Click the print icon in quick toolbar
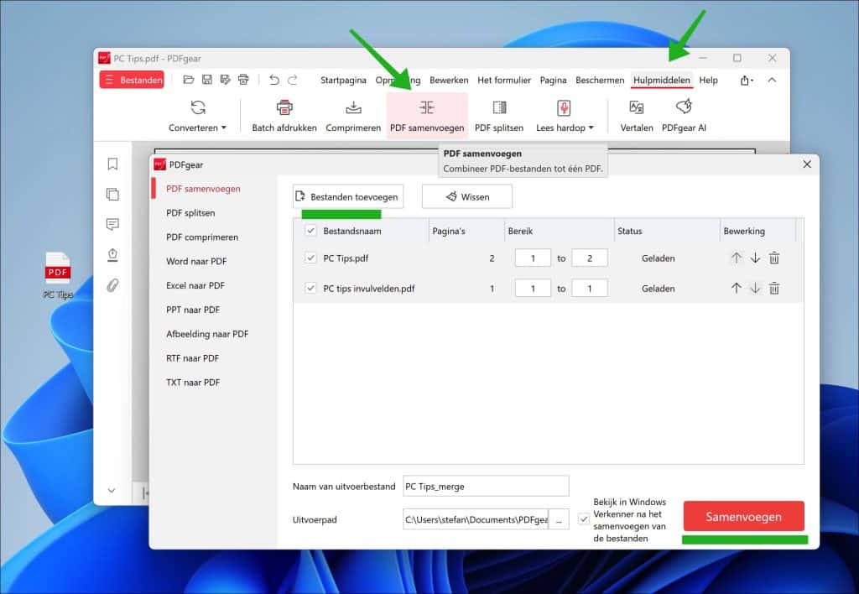Image resolution: width=859 pixels, height=594 pixels. pyautogui.click(x=243, y=80)
